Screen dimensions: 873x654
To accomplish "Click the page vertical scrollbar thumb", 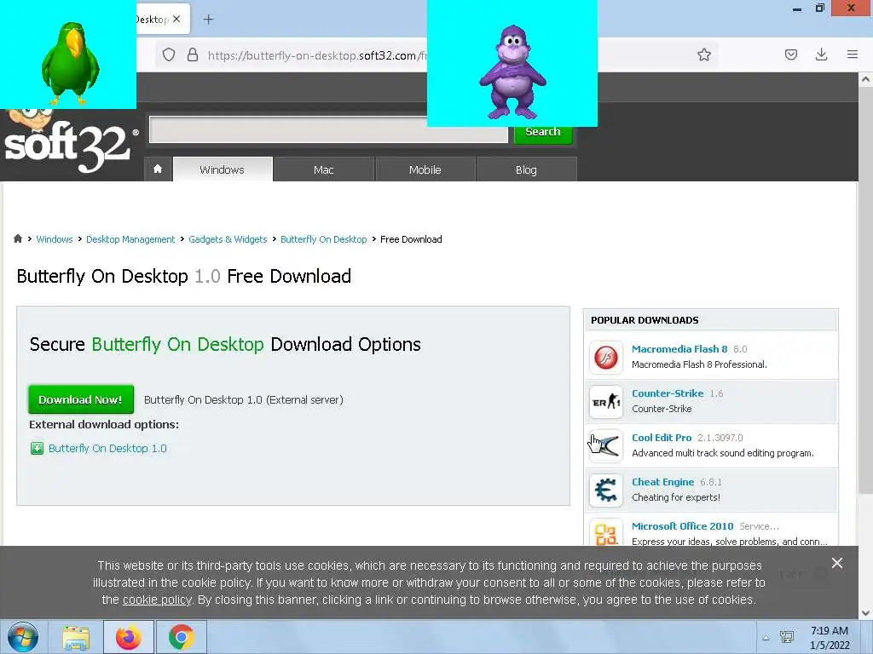I will (x=865, y=290).
